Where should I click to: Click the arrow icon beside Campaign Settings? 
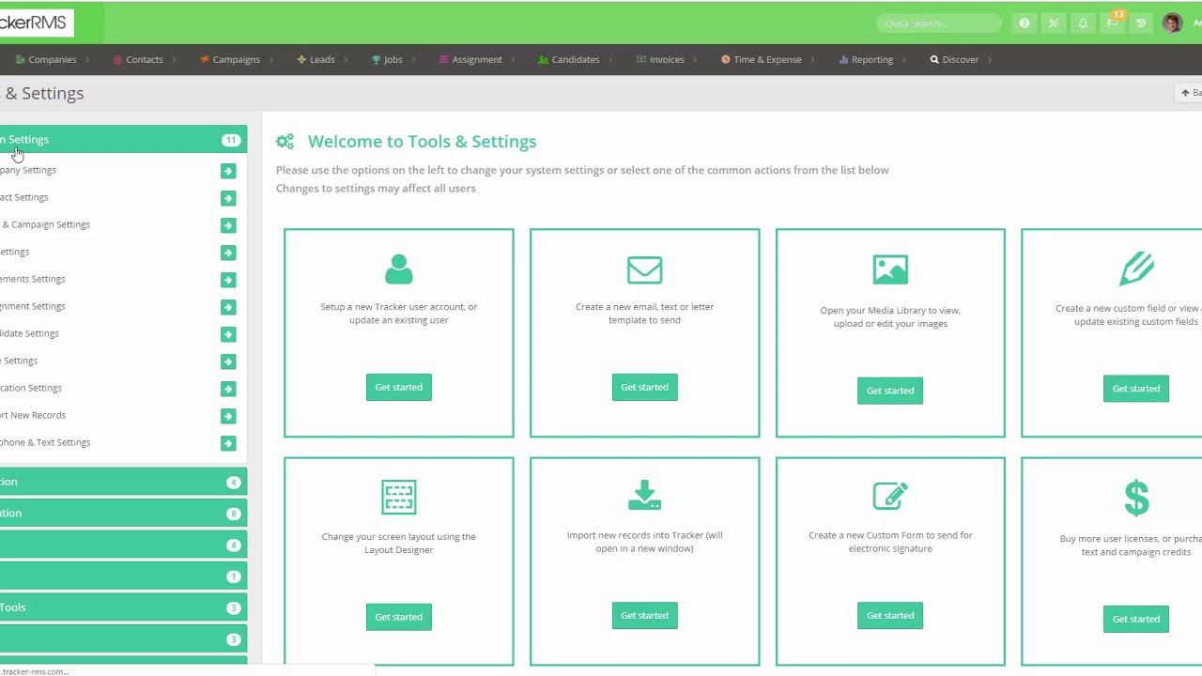[228, 225]
